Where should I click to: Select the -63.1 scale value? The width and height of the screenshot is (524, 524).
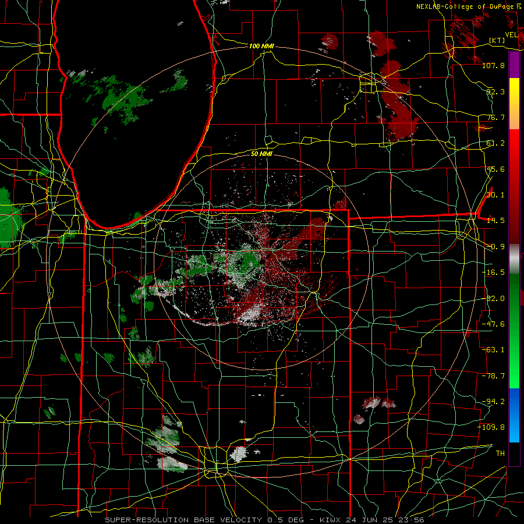tap(493, 350)
